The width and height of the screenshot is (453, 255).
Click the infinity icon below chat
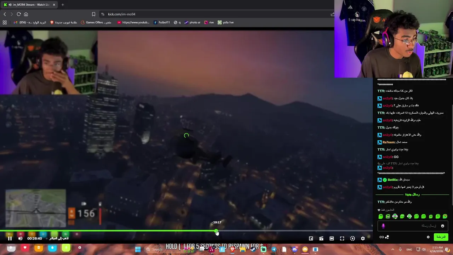[382, 237]
